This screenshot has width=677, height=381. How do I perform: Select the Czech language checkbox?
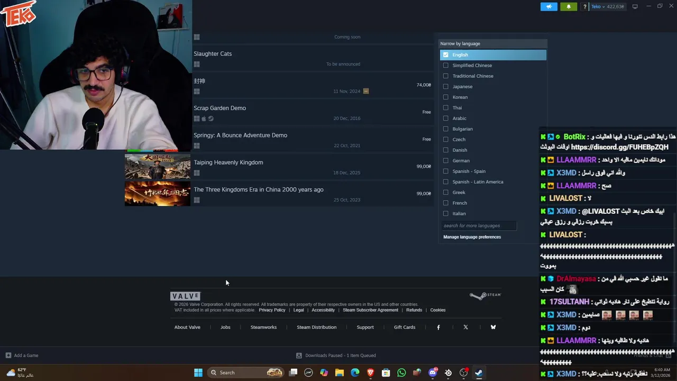[x=445, y=139]
